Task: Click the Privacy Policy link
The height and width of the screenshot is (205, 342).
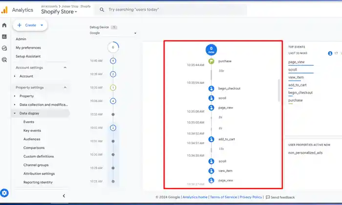Action: (x=251, y=197)
